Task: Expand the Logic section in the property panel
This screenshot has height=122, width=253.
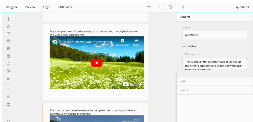Action: [215, 81]
